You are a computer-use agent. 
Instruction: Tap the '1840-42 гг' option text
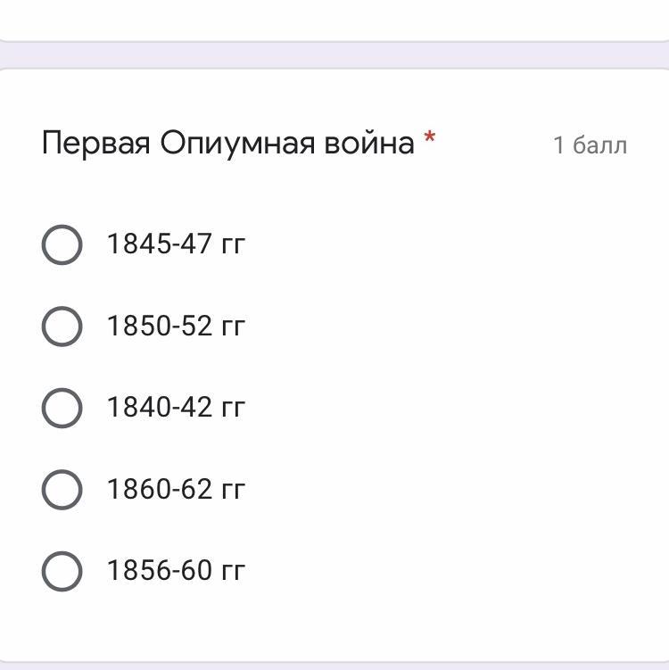point(176,407)
